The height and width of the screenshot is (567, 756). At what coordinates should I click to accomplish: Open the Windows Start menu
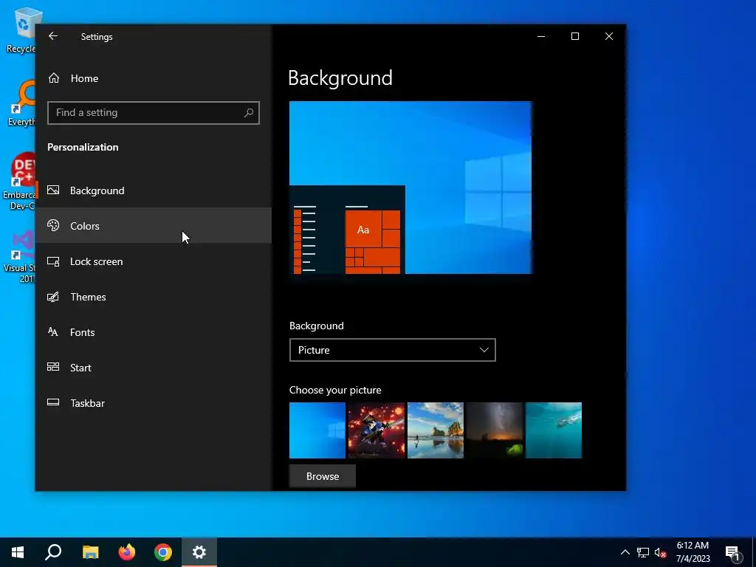point(18,552)
